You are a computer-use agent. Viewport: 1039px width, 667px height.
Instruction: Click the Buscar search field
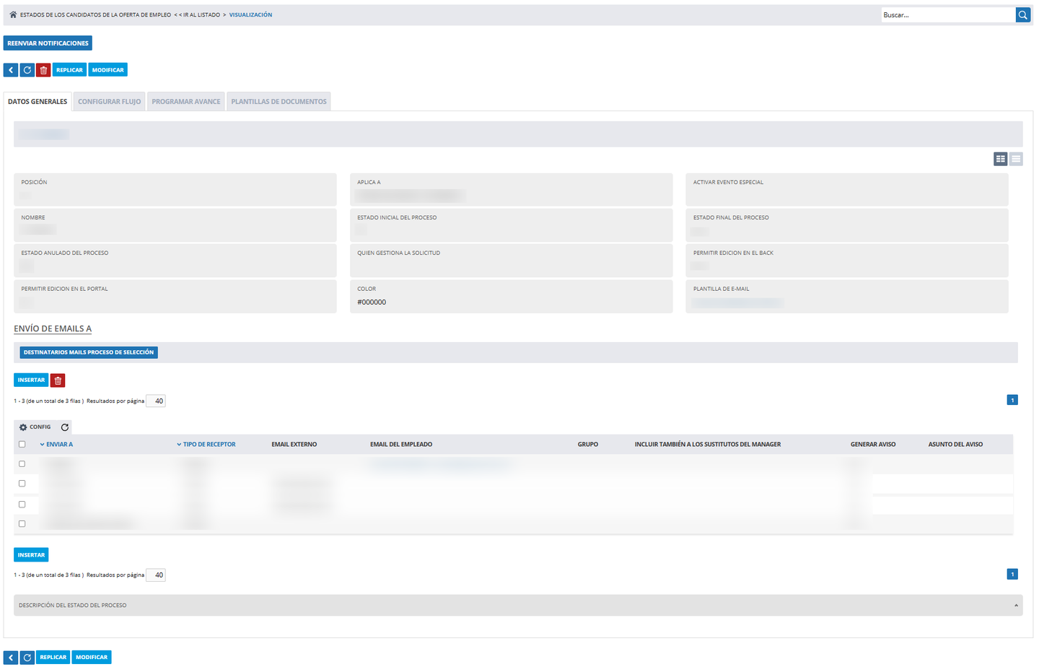coord(948,14)
